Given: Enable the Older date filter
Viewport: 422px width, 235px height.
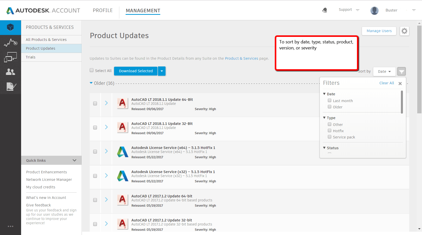Looking at the screenshot, I should pos(330,107).
